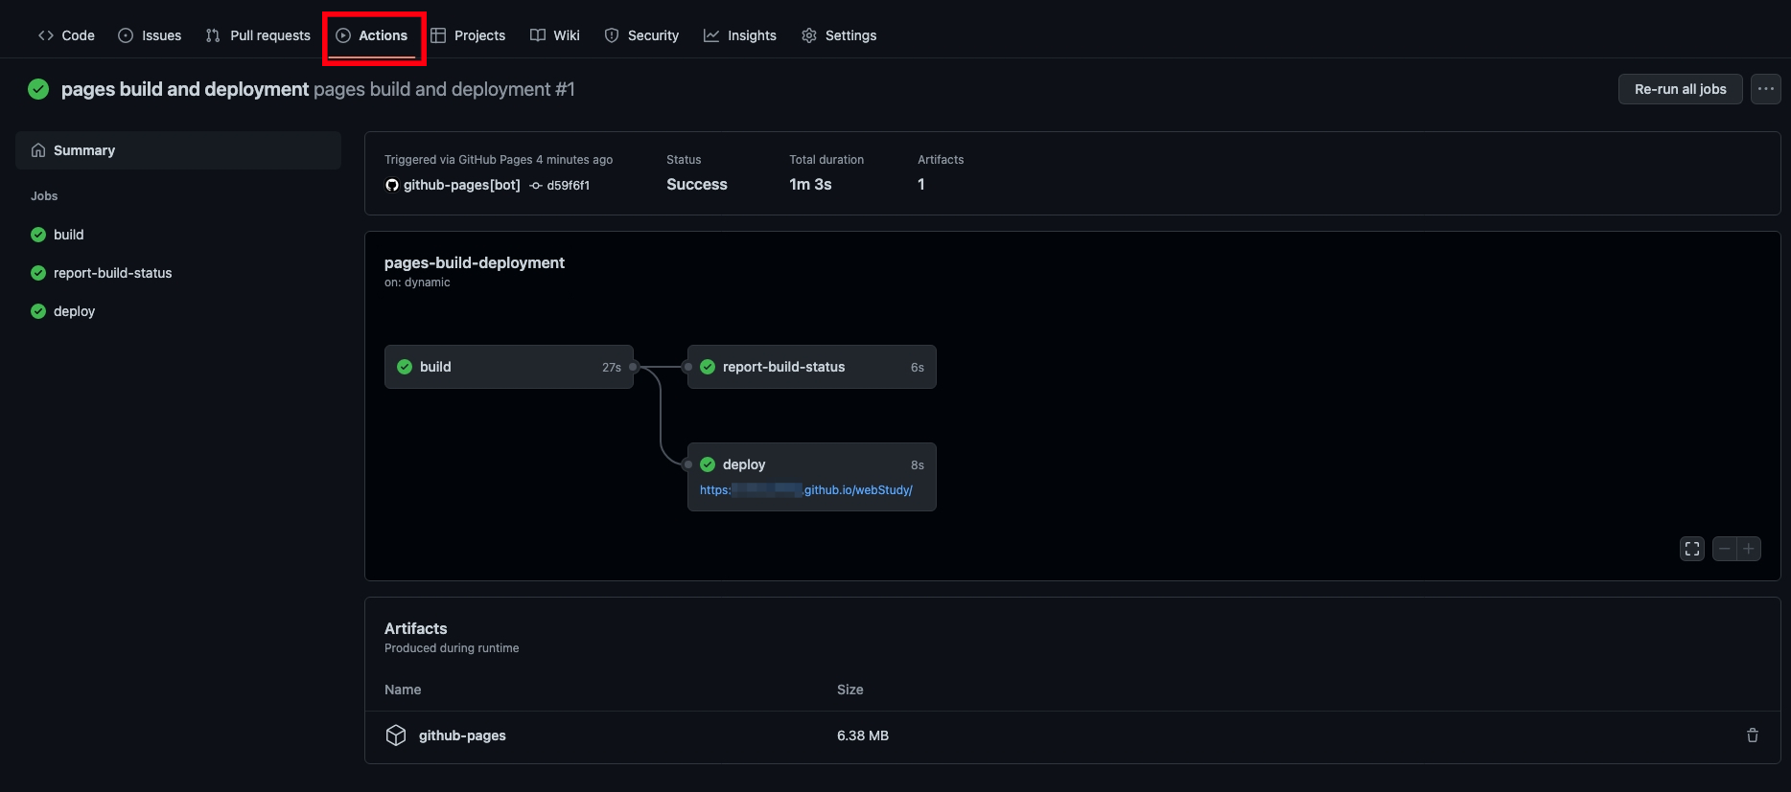This screenshot has width=1791, height=792.
Task: Open the Projects tab
Action: (468, 35)
